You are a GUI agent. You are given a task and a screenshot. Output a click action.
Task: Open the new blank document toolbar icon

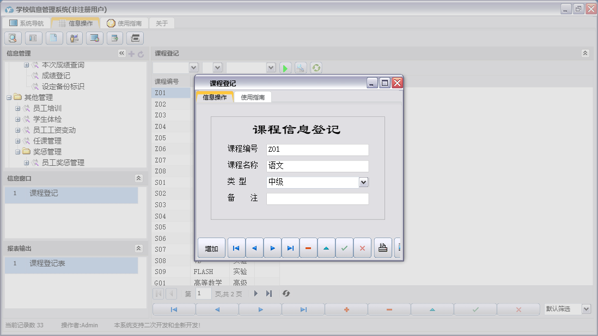54,38
